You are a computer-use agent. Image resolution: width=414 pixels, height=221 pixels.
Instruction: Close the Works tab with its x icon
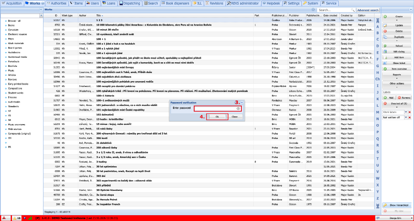click(x=43, y=3)
